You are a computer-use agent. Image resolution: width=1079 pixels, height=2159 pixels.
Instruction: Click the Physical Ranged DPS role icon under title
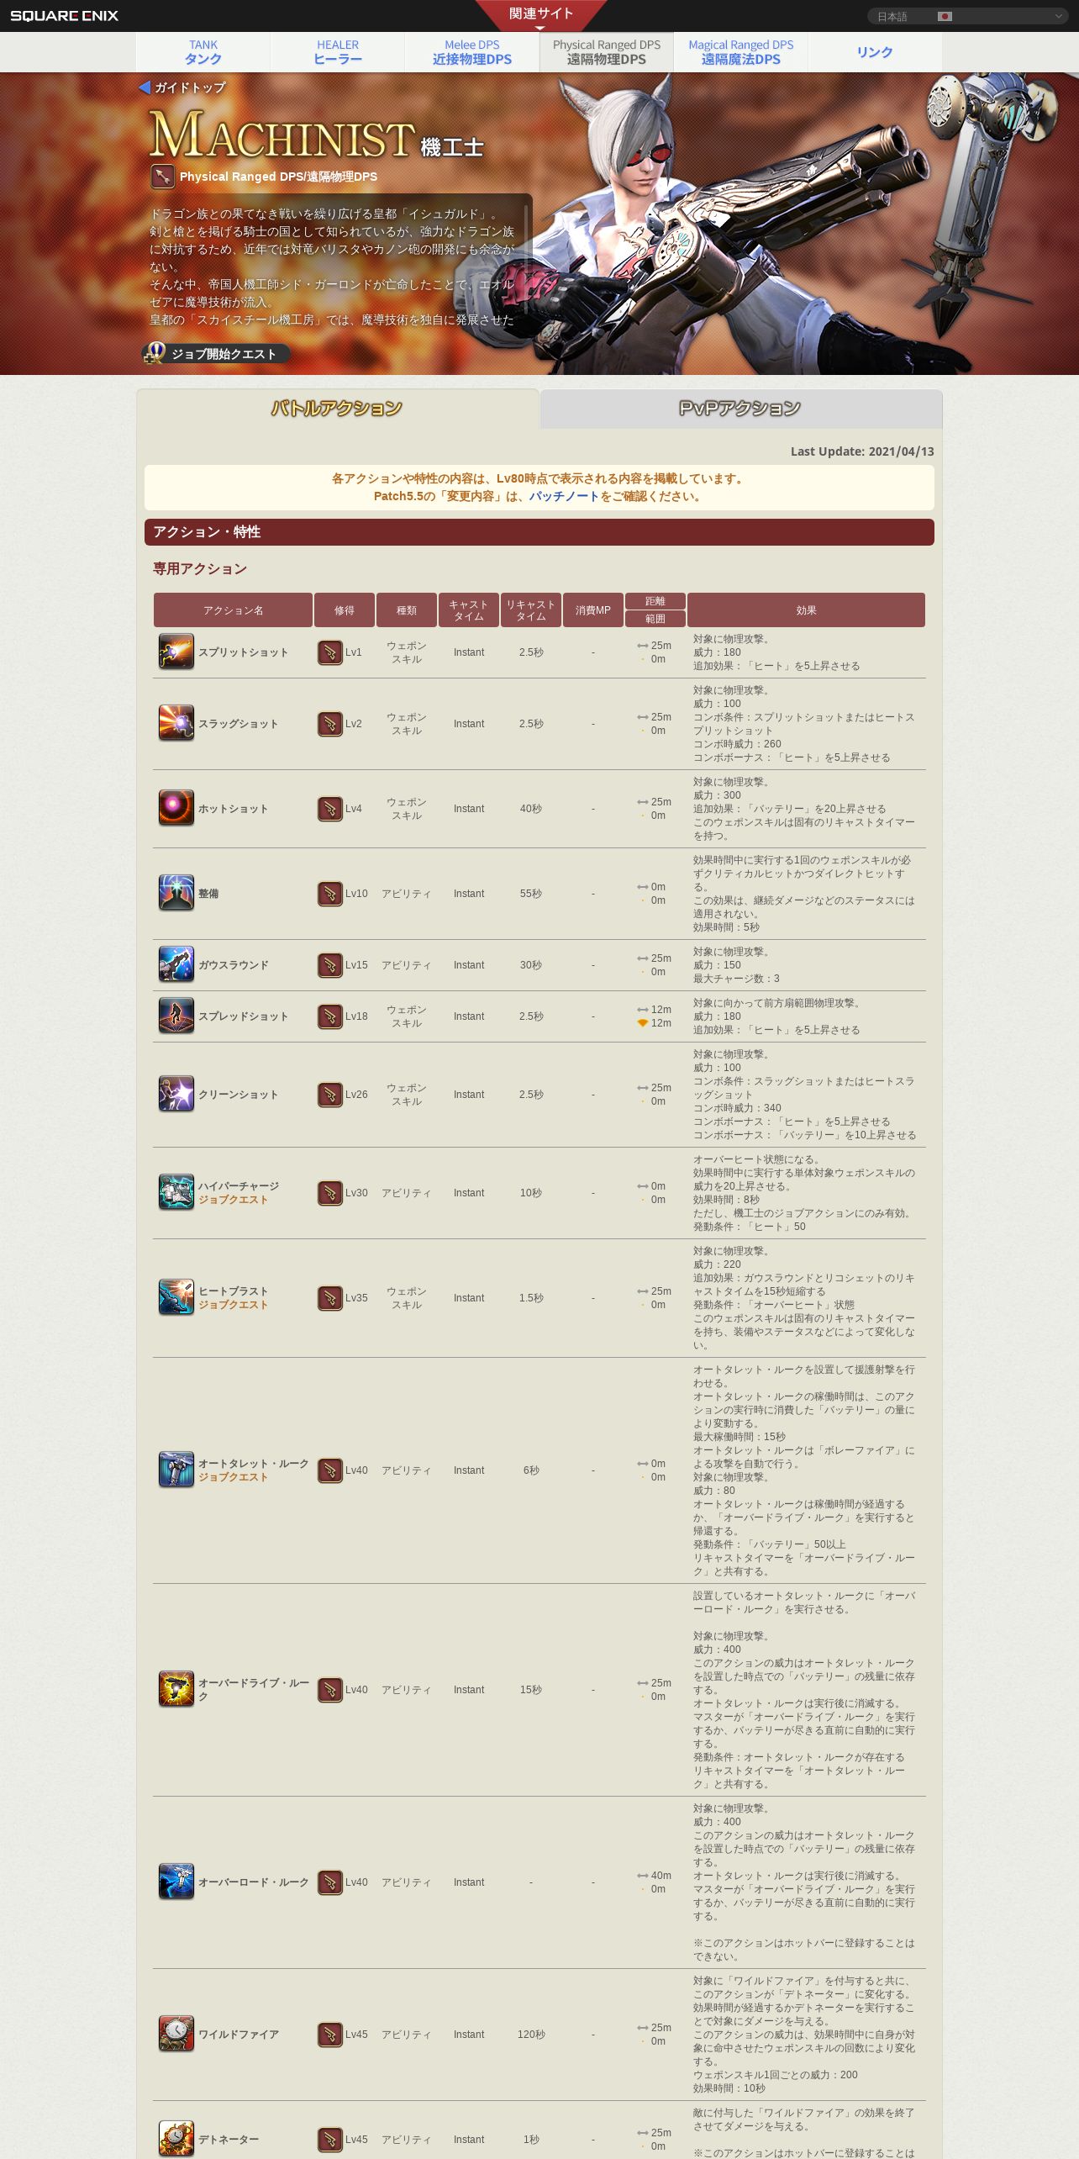click(162, 177)
